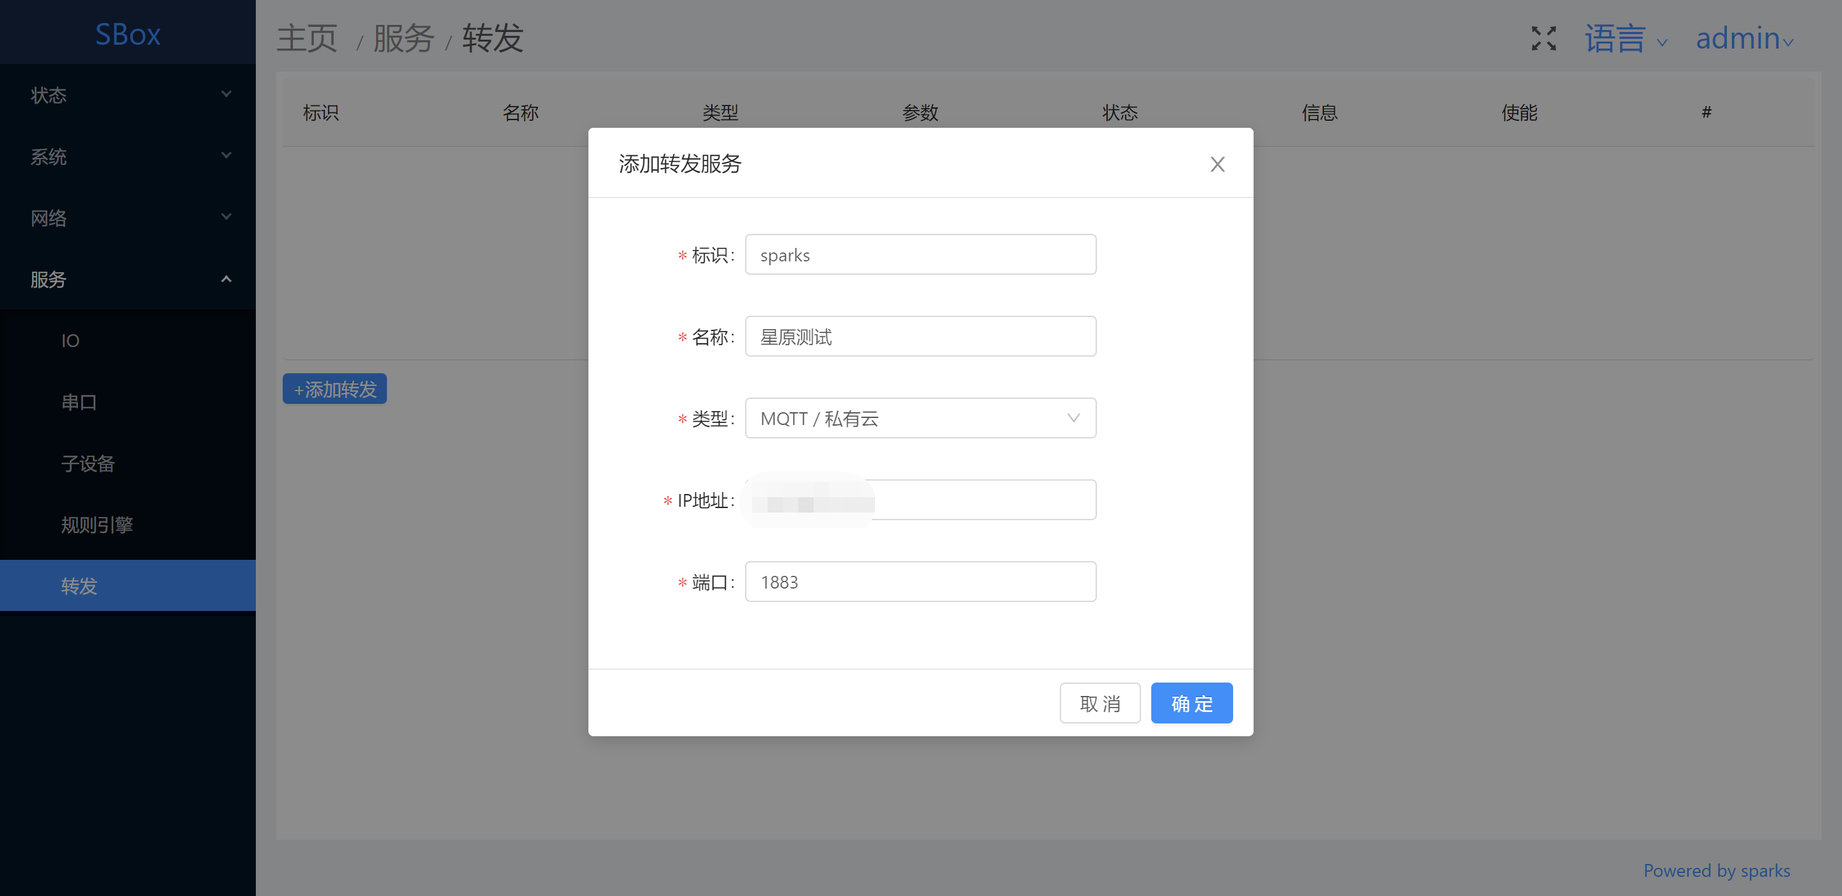This screenshot has height=896, width=1842.
Task: Click the SBox logo
Action: 128,35
